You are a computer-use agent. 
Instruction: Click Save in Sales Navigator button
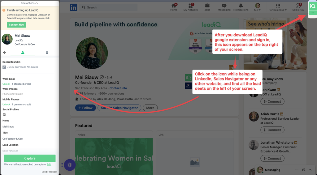point(119,108)
